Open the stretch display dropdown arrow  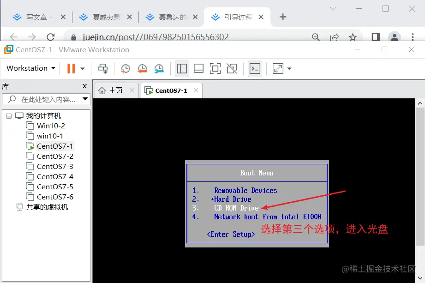coord(289,69)
